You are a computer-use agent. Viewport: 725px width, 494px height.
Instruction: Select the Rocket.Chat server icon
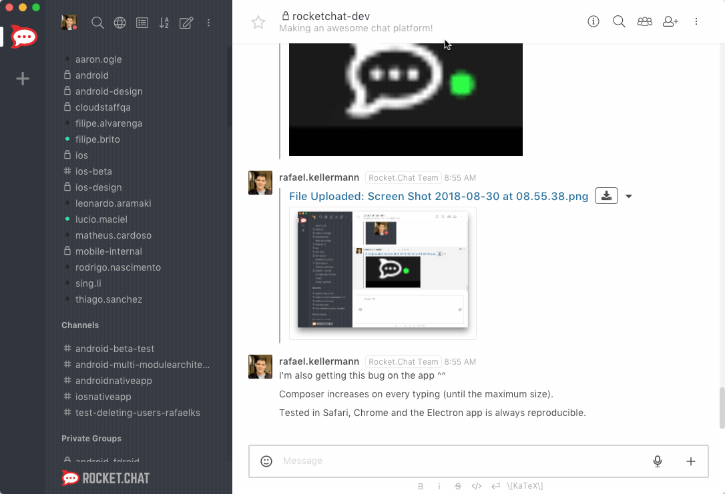(23, 37)
